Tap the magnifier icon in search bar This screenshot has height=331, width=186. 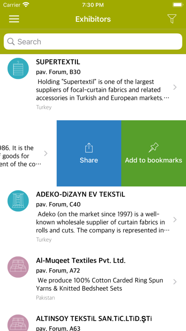11,41
